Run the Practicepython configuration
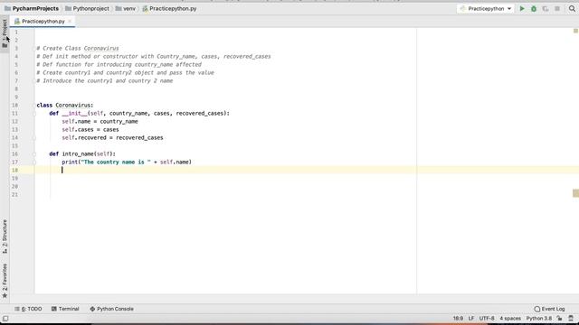Screen dimensions: 579x325 pos(522,8)
